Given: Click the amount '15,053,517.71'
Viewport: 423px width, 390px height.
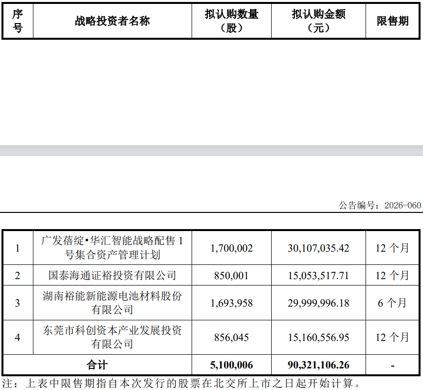Looking at the screenshot, I should (318, 276).
